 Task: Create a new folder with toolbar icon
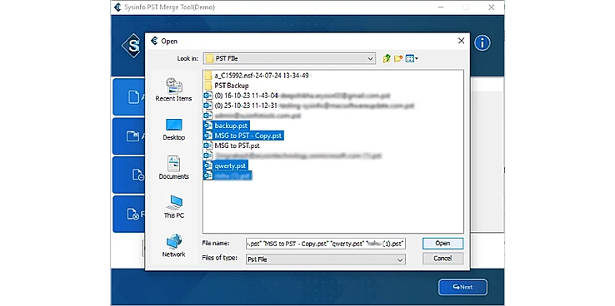click(398, 59)
